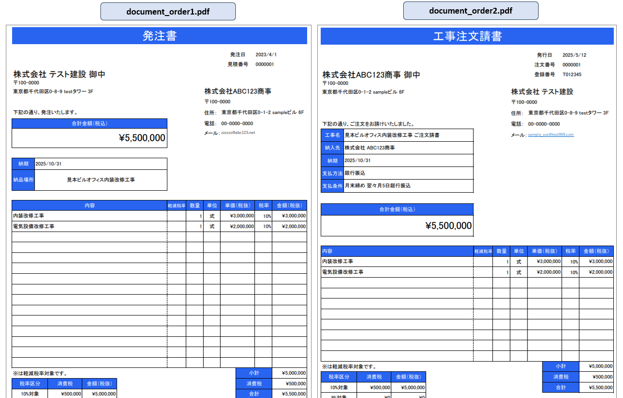Select large ¥5,500,000 total in order1

point(142,138)
